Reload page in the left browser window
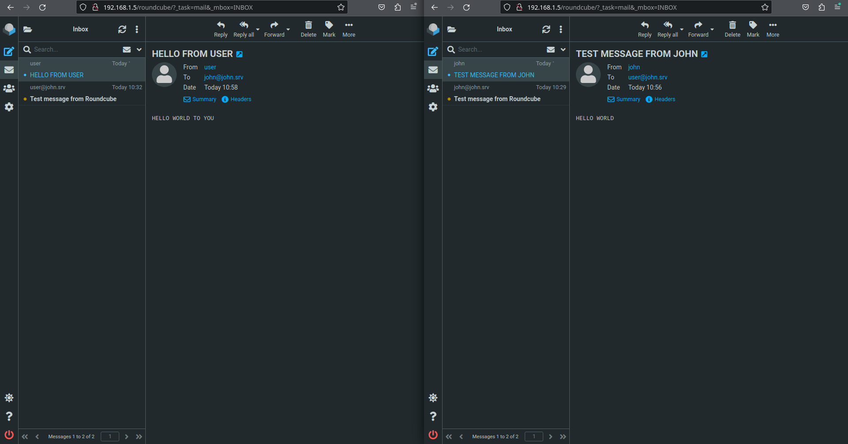 pos(42,8)
